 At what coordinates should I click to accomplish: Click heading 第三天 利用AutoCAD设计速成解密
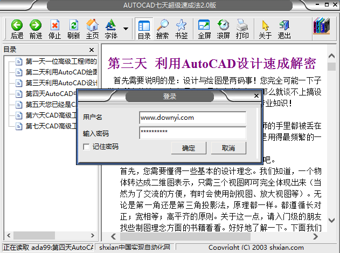tap(212, 64)
